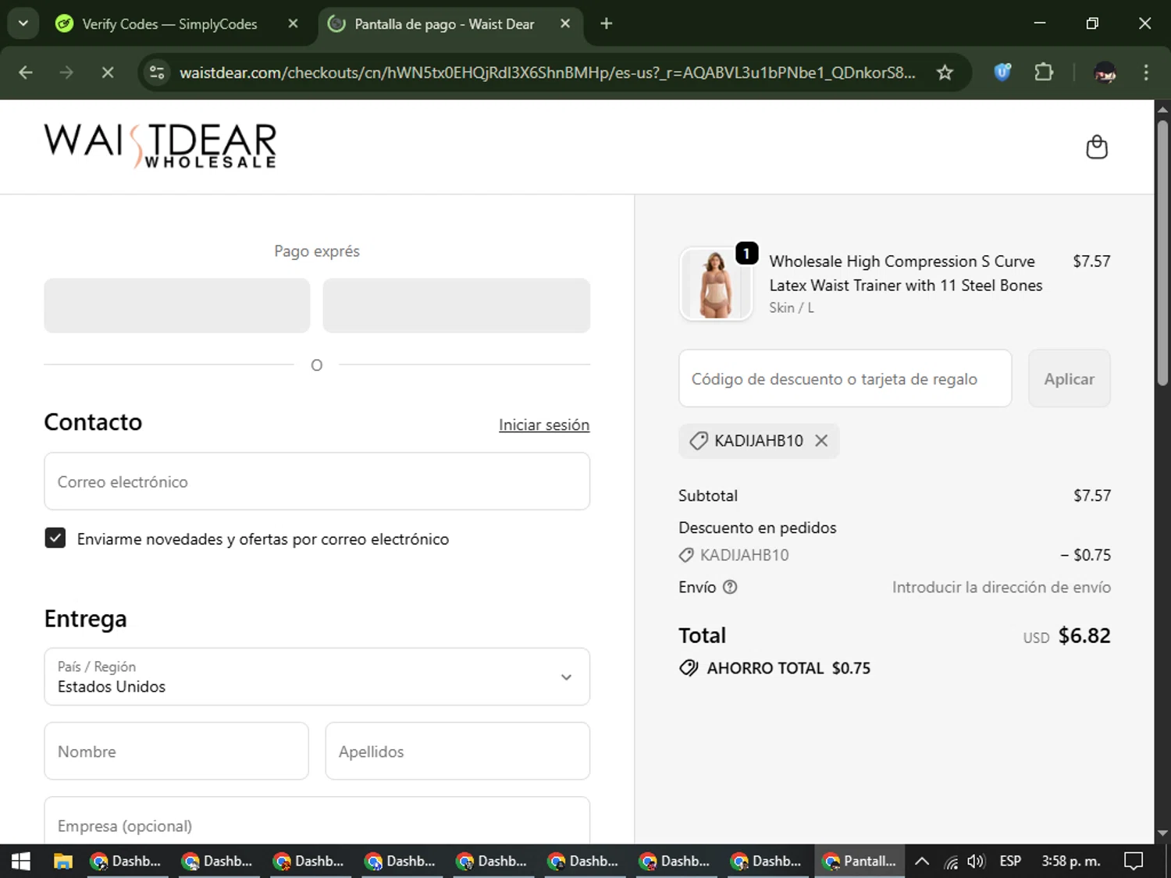Switch to the Pantall... taskbar Chrome window
The height and width of the screenshot is (878, 1171).
coord(860,861)
